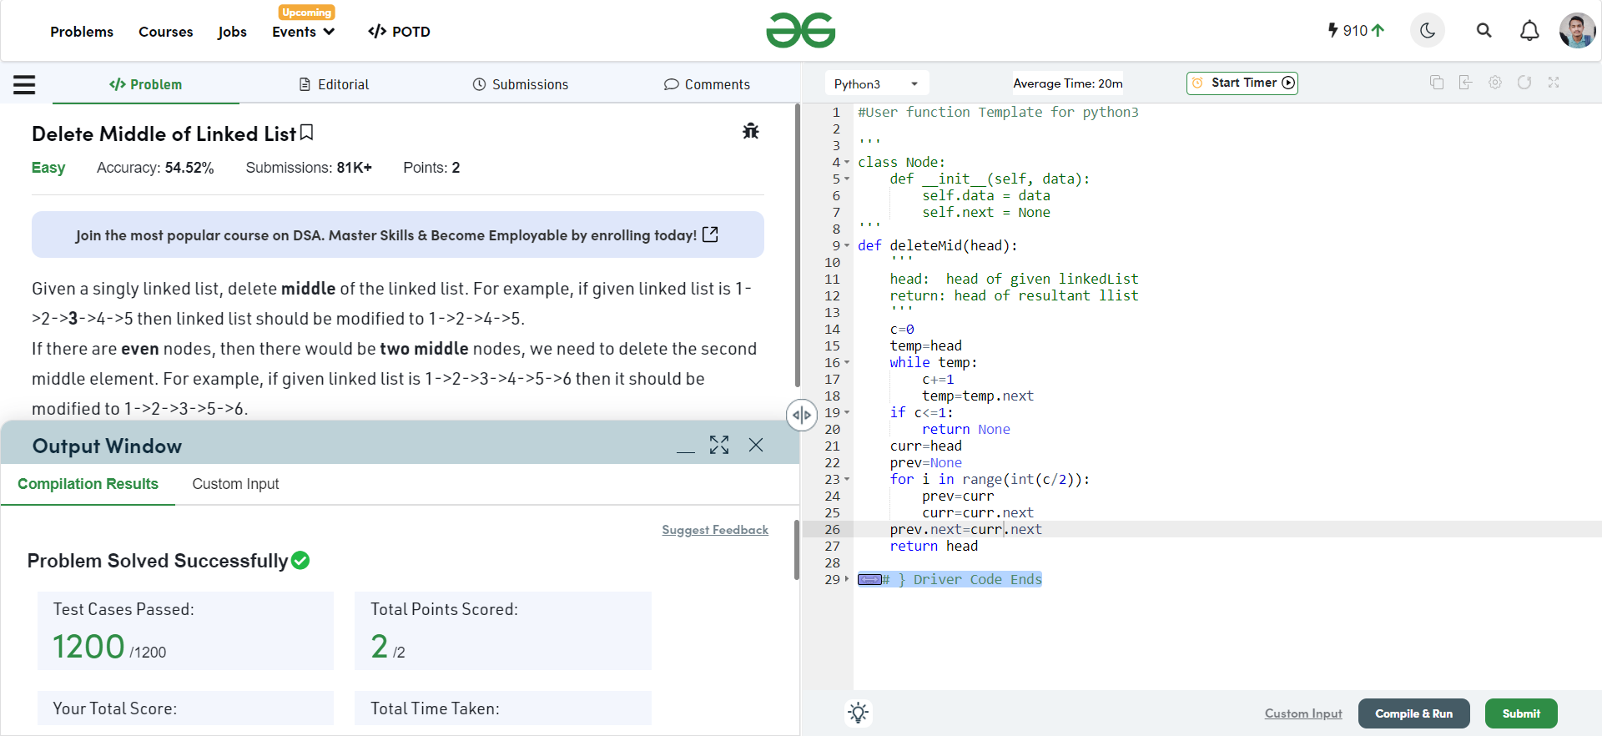Open the Jobs menu item
Image resolution: width=1602 pixels, height=736 pixels.
tap(232, 32)
